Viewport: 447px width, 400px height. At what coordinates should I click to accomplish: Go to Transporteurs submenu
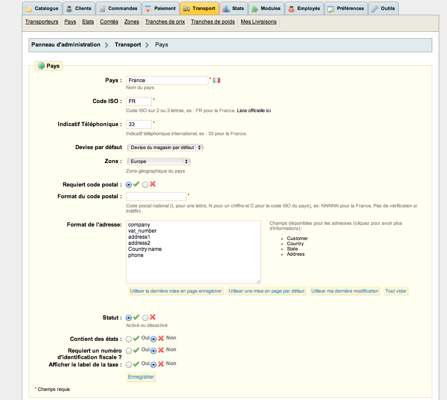42,22
